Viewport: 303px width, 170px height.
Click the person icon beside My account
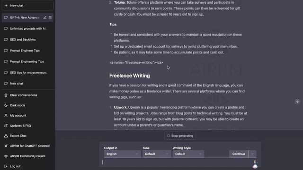(x=6, y=115)
